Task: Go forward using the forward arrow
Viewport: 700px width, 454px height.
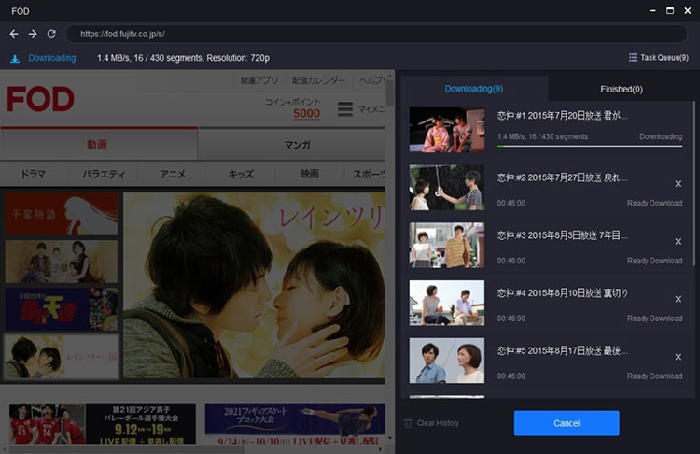Action: coord(33,34)
